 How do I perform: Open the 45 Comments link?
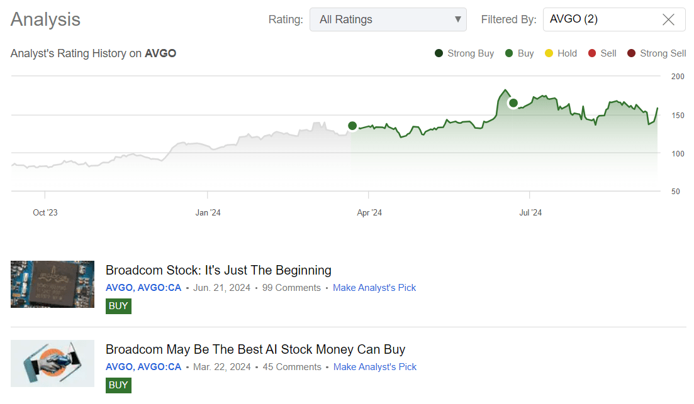[292, 367]
